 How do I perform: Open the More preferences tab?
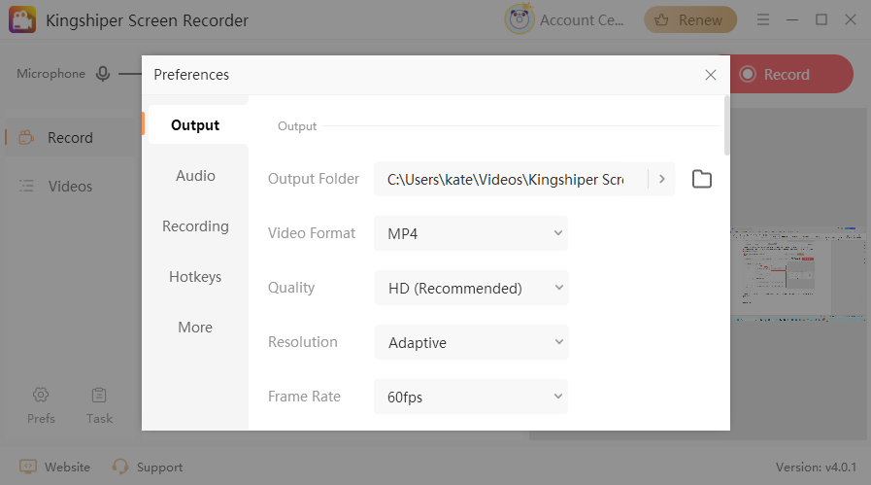(x=195, y=328)
